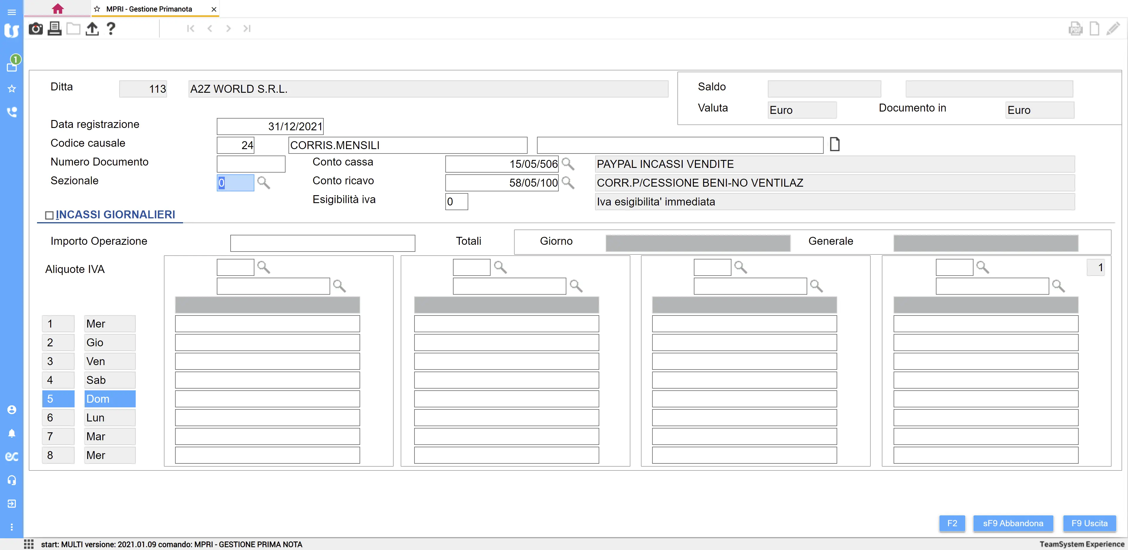Open help with question mark icon

111,29
